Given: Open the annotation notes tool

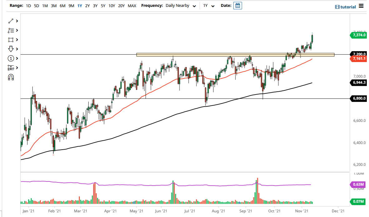Looking at the screenshot, I should pos(11,30).
